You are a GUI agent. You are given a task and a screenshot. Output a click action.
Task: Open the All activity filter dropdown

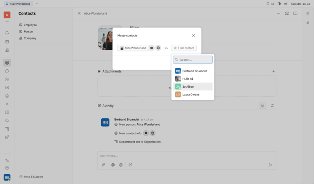pyautogui.click(x=263, y=106)
